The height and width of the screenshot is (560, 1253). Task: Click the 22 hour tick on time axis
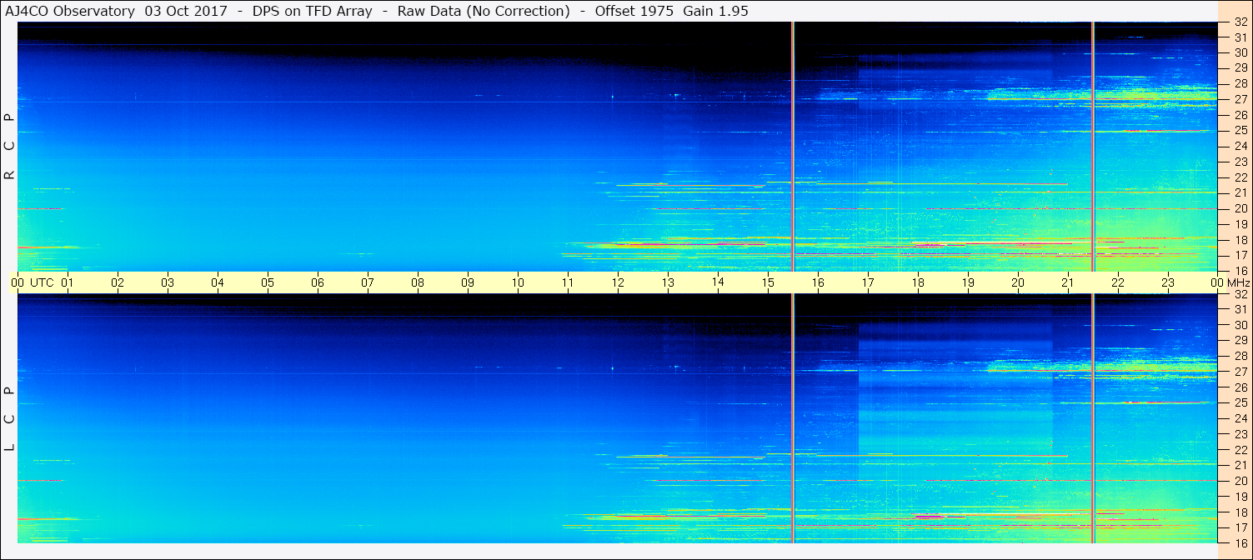(1118, 282)
